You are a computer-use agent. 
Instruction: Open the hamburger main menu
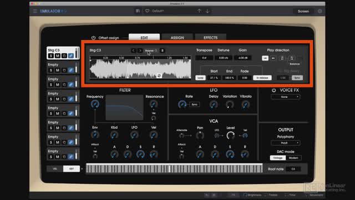pos(35,11)
